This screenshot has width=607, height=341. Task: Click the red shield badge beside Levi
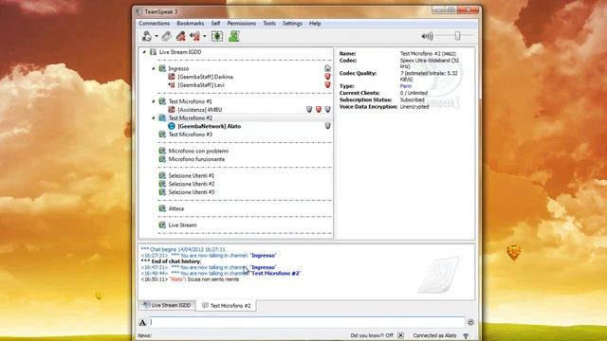[327, 84]
